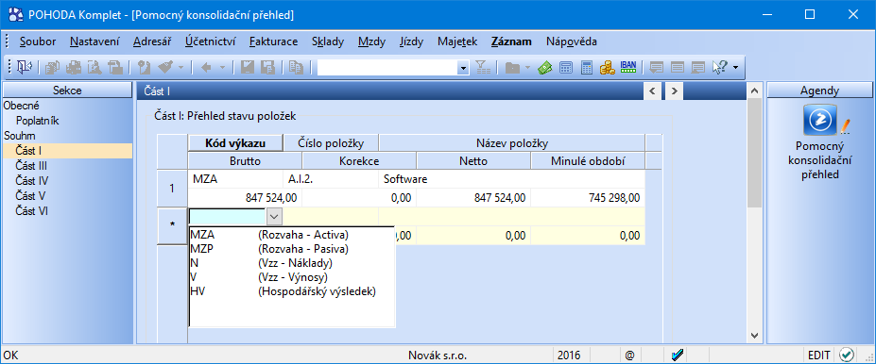This screenshot has width=876, height=364.
Task: Click the greyed-out back arrow toolbar icon
Action: tap(206, 68)
